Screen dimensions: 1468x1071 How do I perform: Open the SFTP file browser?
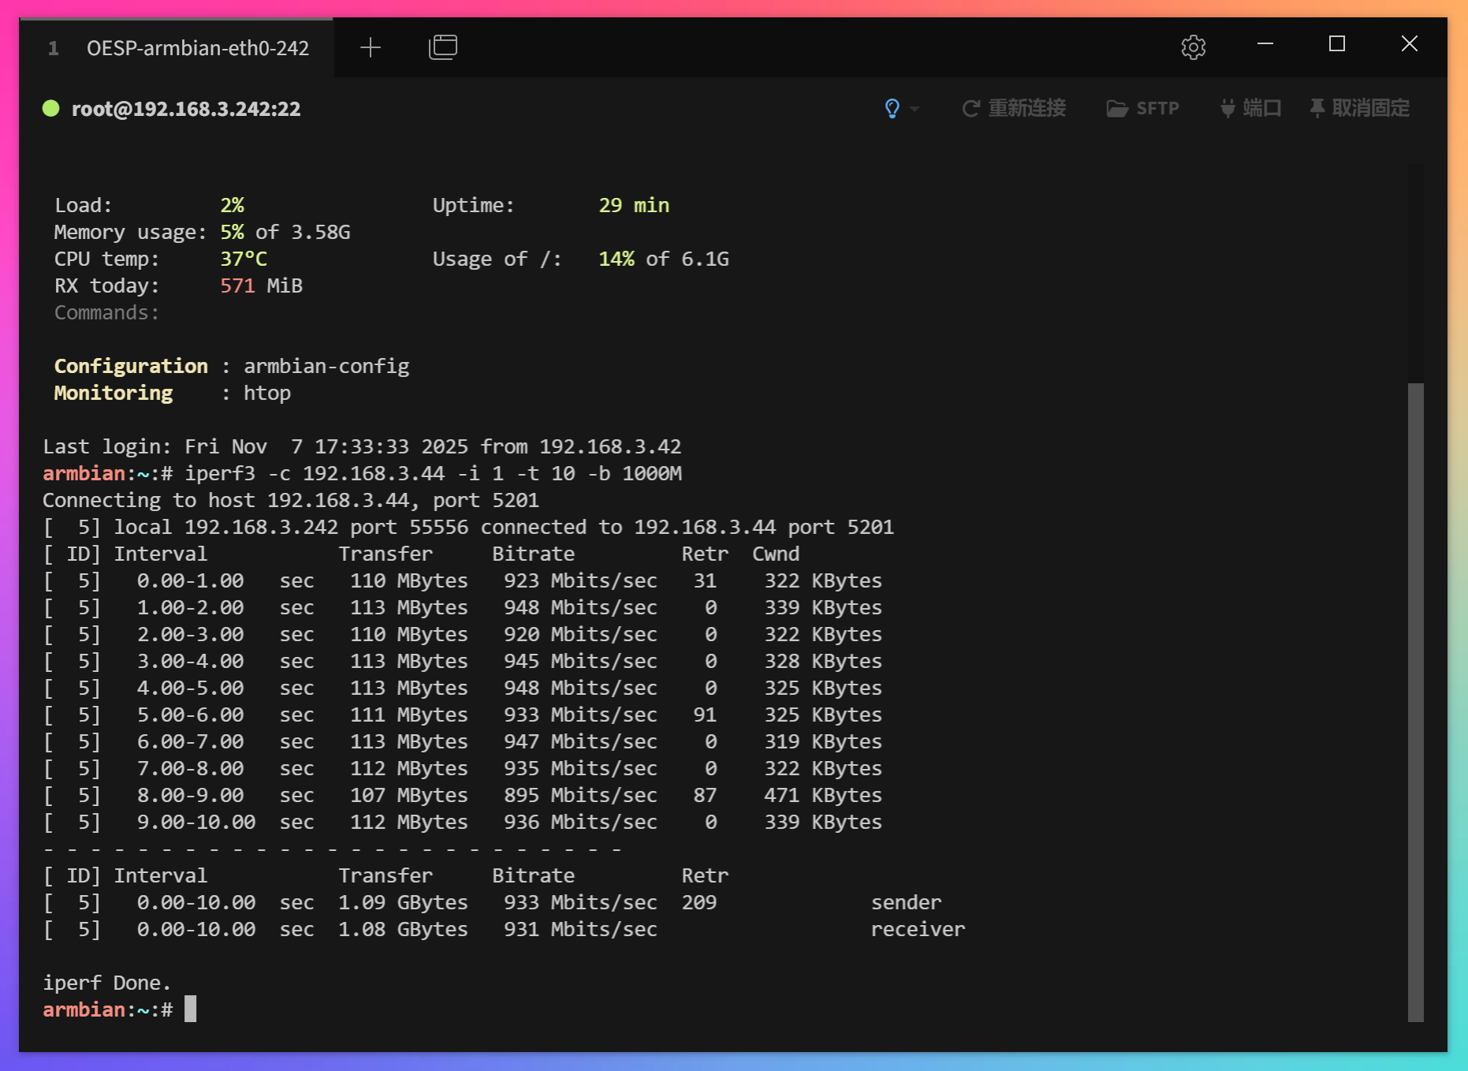(1142, 108)
